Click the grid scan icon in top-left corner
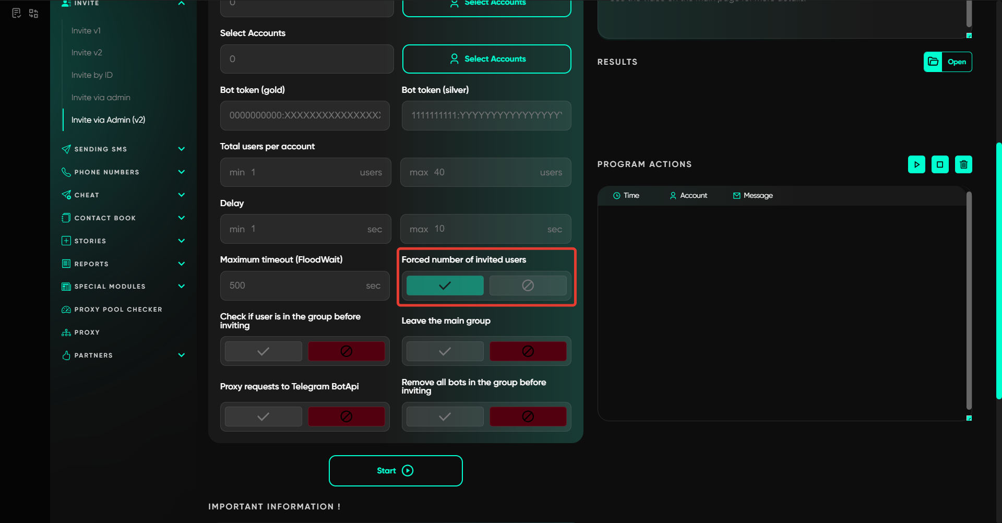 [x=33, y=13]
